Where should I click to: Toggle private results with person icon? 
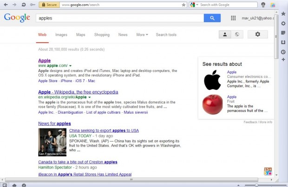click(225, 34)
